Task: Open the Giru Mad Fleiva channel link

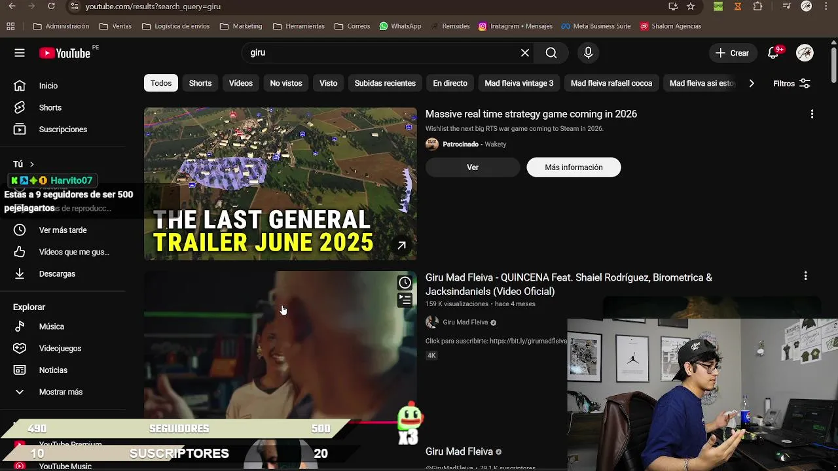Action: (x=465, y=322)
